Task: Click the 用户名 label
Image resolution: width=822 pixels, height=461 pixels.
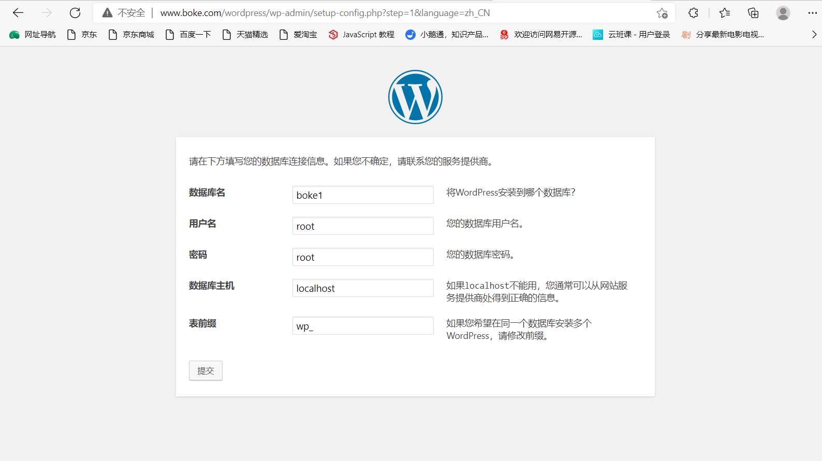Action: (202, 224)
